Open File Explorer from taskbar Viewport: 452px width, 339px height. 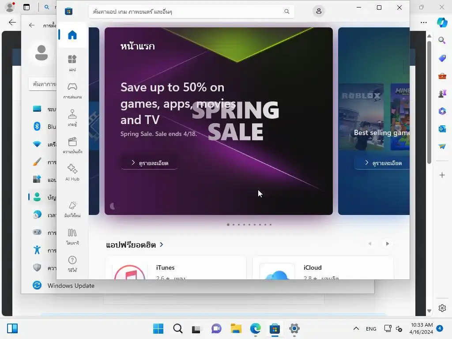tap(236, 328)
